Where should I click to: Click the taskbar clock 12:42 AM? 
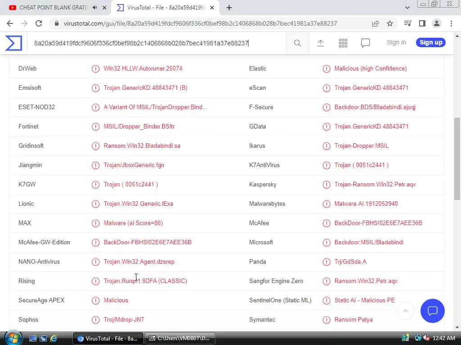pos(443,338)
